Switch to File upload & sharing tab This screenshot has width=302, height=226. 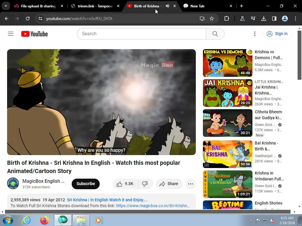pos(39,6)
